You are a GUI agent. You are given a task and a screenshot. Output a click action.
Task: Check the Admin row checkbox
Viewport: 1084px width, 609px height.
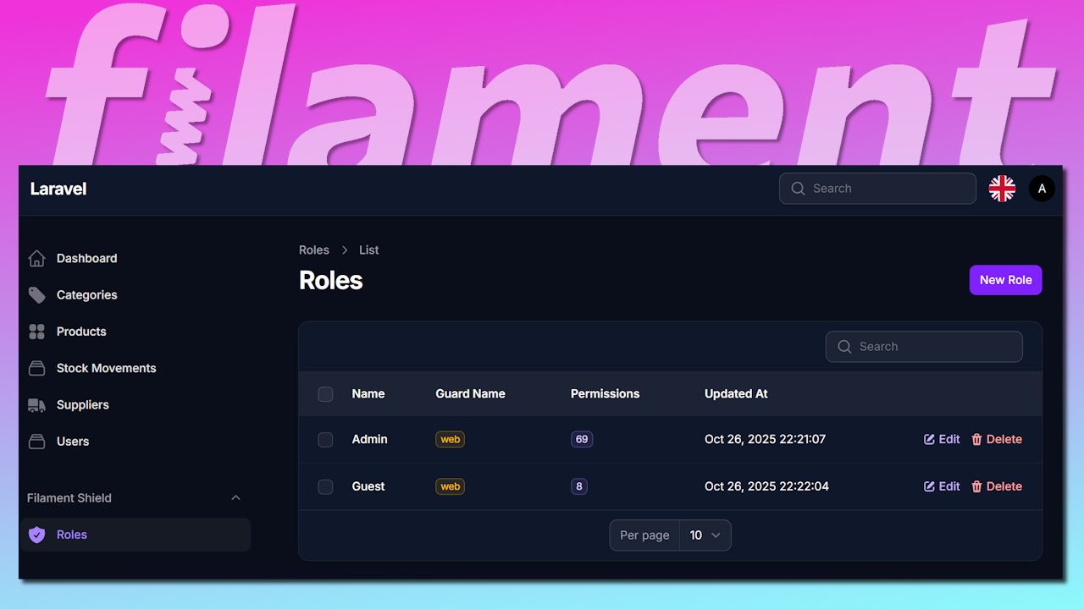point(325,440)
